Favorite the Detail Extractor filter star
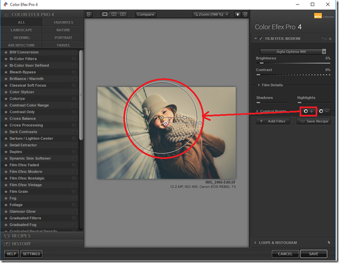Viewport: 339px width, 263px height. point(6,145)
